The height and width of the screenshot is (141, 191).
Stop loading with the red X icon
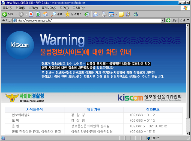click(31, 14)
